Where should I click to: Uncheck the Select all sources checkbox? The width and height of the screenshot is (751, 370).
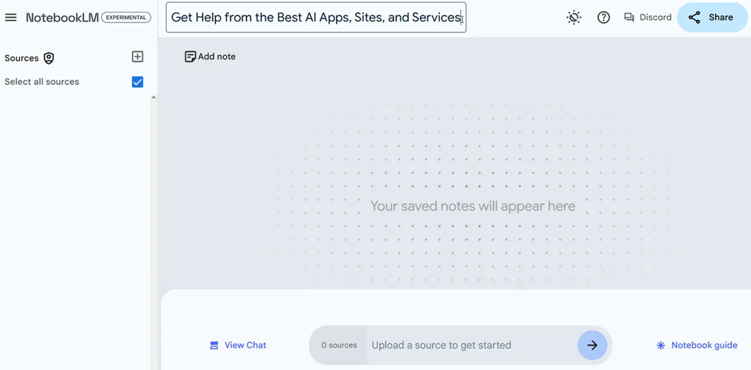pyautogui.click(x=137, y=82)
